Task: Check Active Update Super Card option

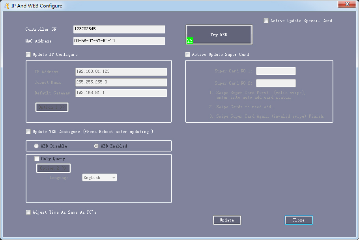Action: (x=188, y=55)
